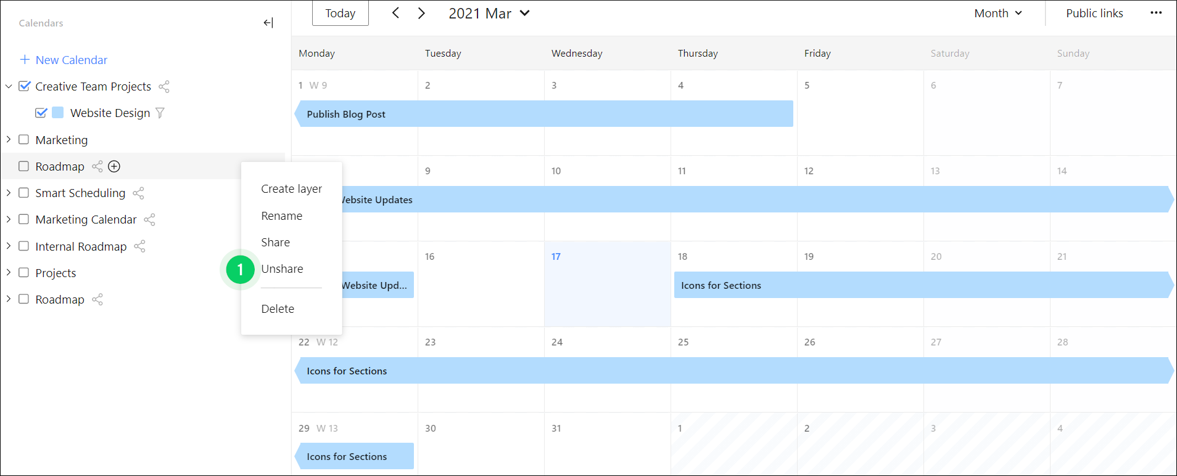The image size is (1177, 476).
Task: Click share icon next to Marketing Calendar
Action: [x=149, y=220]
